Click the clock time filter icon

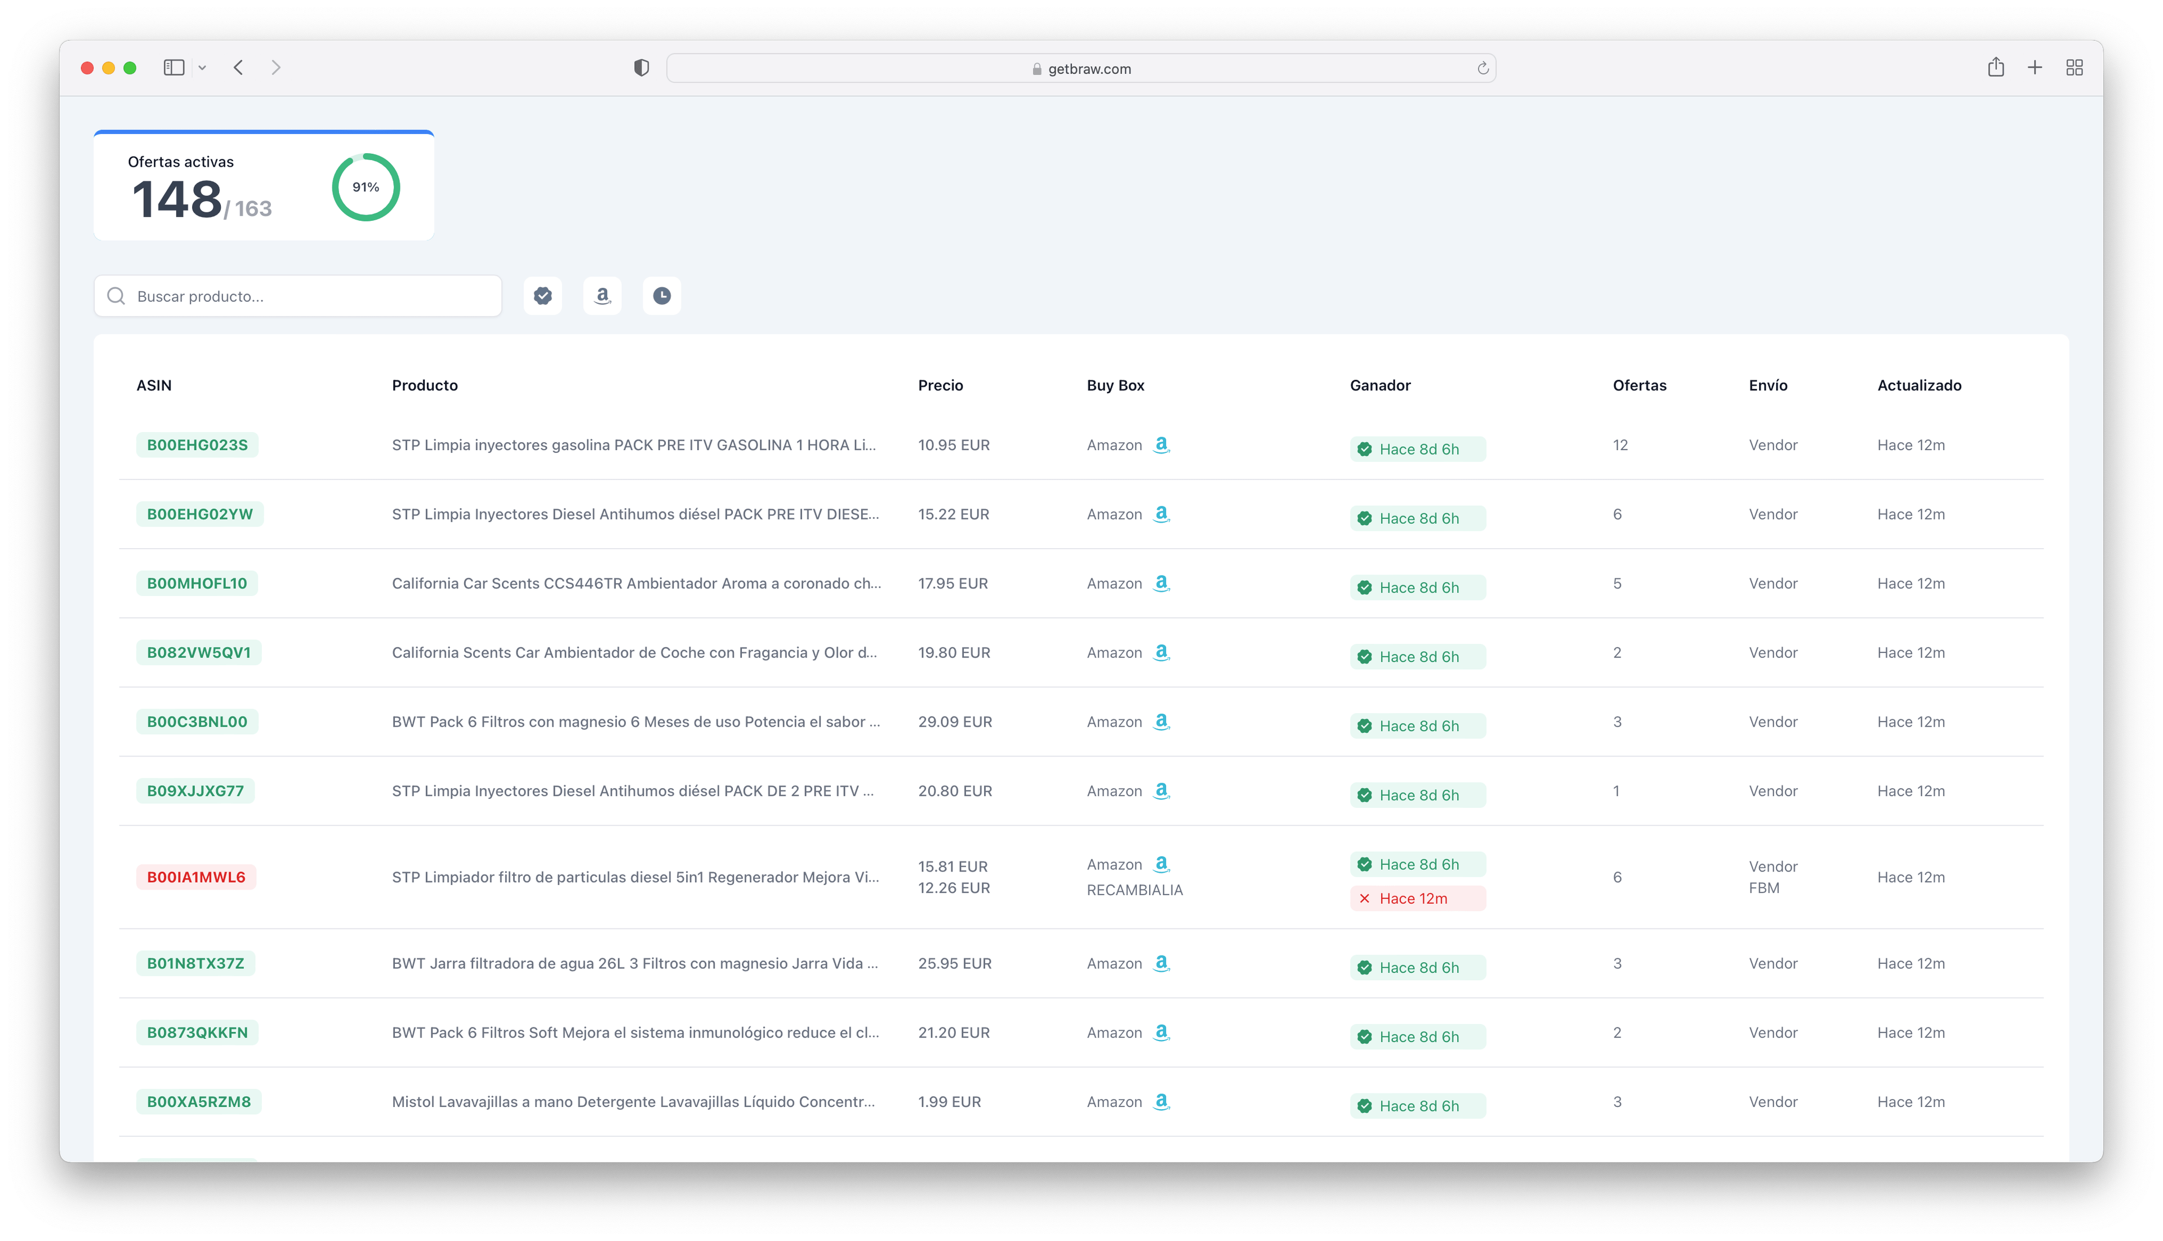(x=661, y=296)
